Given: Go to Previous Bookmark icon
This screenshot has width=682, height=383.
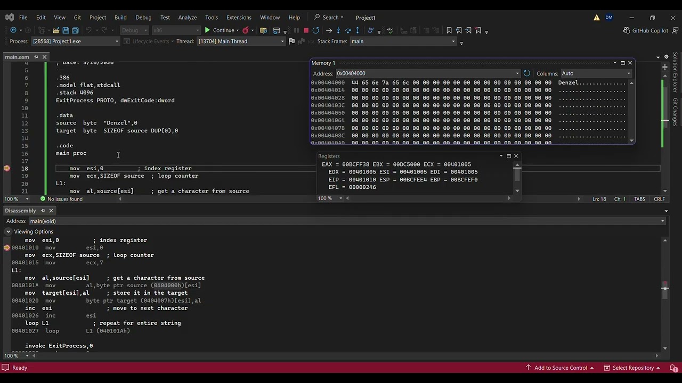Looking at the screenshot, I should coord(459,30).
